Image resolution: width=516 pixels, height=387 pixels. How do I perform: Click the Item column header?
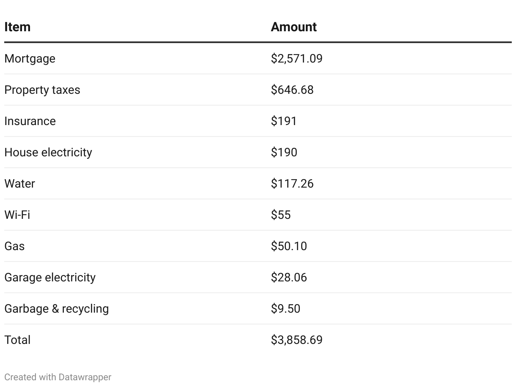[17, 27]
